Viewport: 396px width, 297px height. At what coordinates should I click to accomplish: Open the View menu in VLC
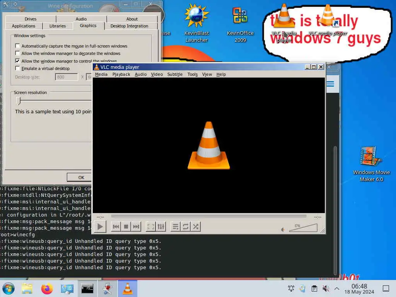[x=207, y=74]
